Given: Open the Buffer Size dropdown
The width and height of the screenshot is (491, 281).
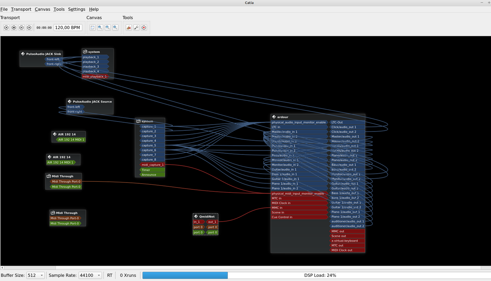Looking at the screenshot, I should (35, 275).
